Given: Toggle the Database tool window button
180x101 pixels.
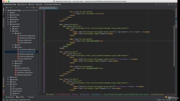Looking at the screenshot, I should coord(176,24).
